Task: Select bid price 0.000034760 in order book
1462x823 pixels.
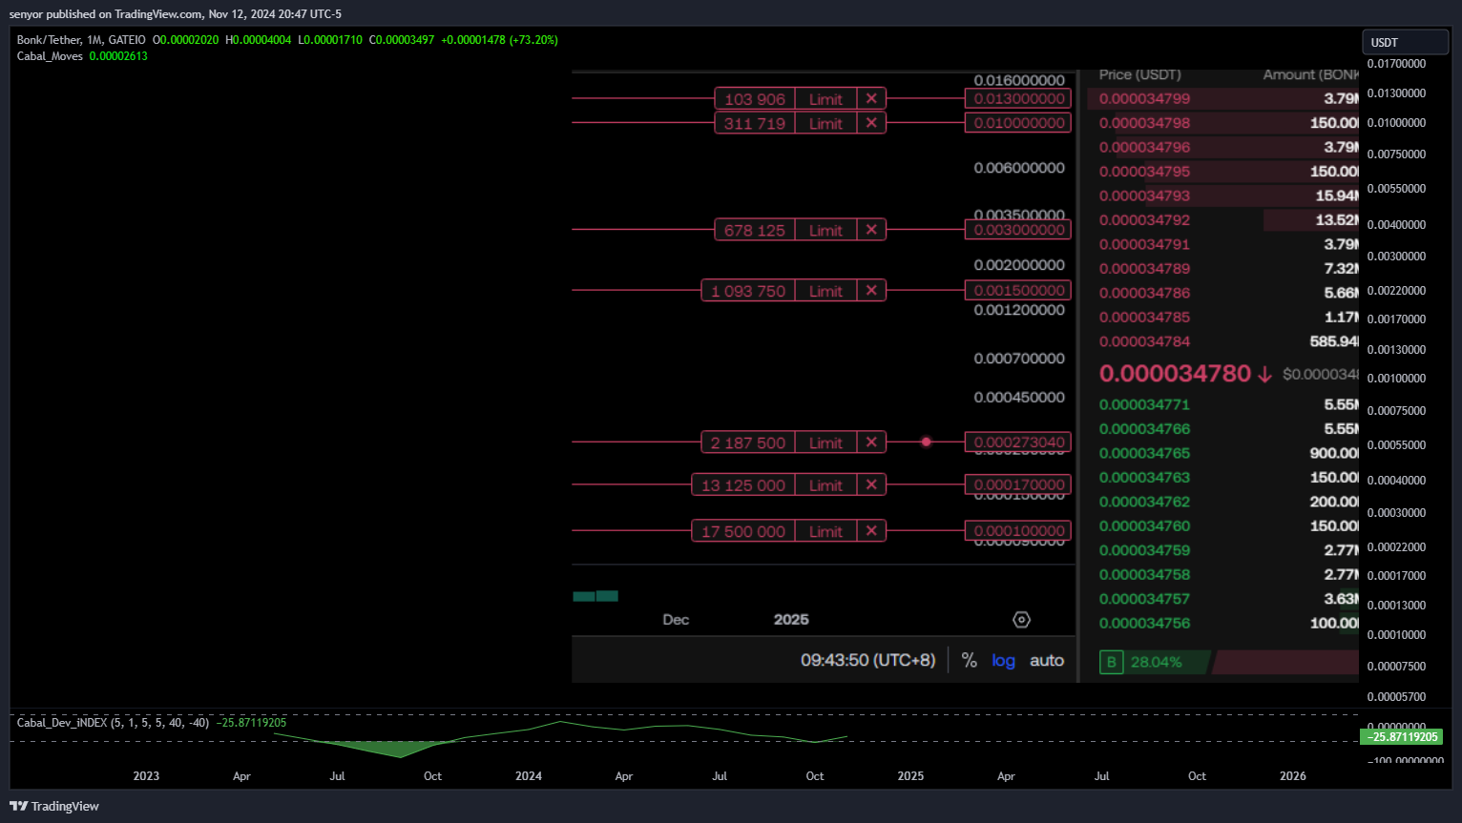Action: pyautogui.click(x=1144, y=526)
